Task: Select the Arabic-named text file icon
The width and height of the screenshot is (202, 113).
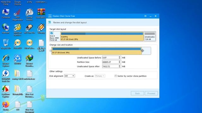Action: (41, 45)
